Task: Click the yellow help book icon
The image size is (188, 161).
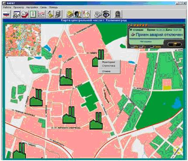Action: [x=70, y=14]
